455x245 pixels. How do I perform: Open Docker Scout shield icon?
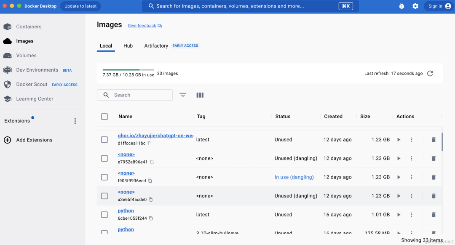click(x=8, y=84)
